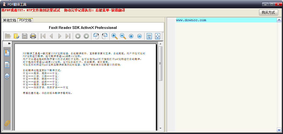Switch to the 其他文档 tab
Screen dimensions: 283x134
coord(10,20)
